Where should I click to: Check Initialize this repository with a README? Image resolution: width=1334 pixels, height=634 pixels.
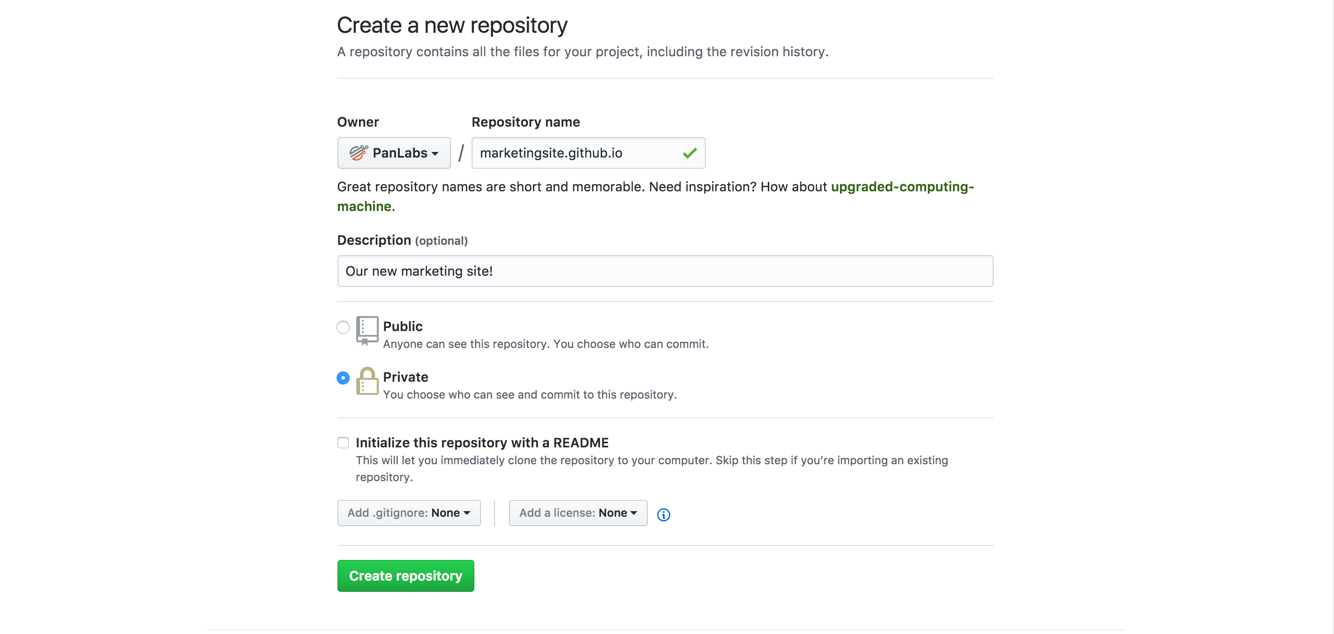click(x=342, y=443)
